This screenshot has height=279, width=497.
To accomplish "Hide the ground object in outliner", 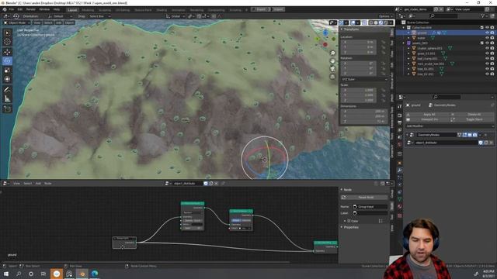I will 487,33.
